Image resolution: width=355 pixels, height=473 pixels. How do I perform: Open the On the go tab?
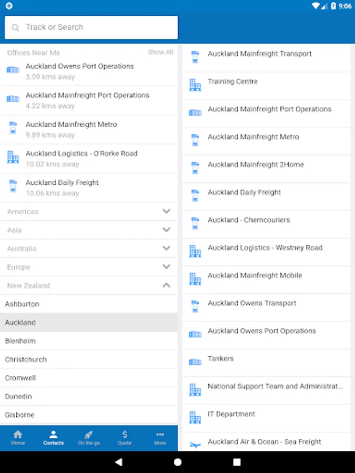pyautogui.click(x=89, y=438)
